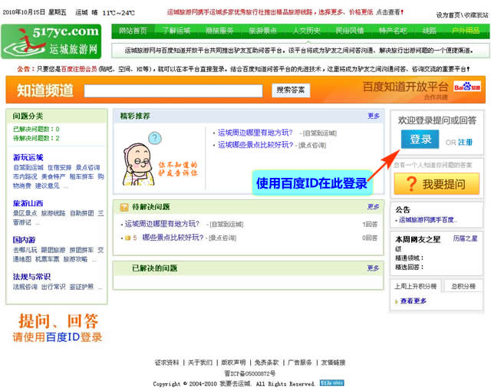Click the blue 登录 button
Image resolution: width=491 pixels, height=391 pixels.
pos(420,140)
